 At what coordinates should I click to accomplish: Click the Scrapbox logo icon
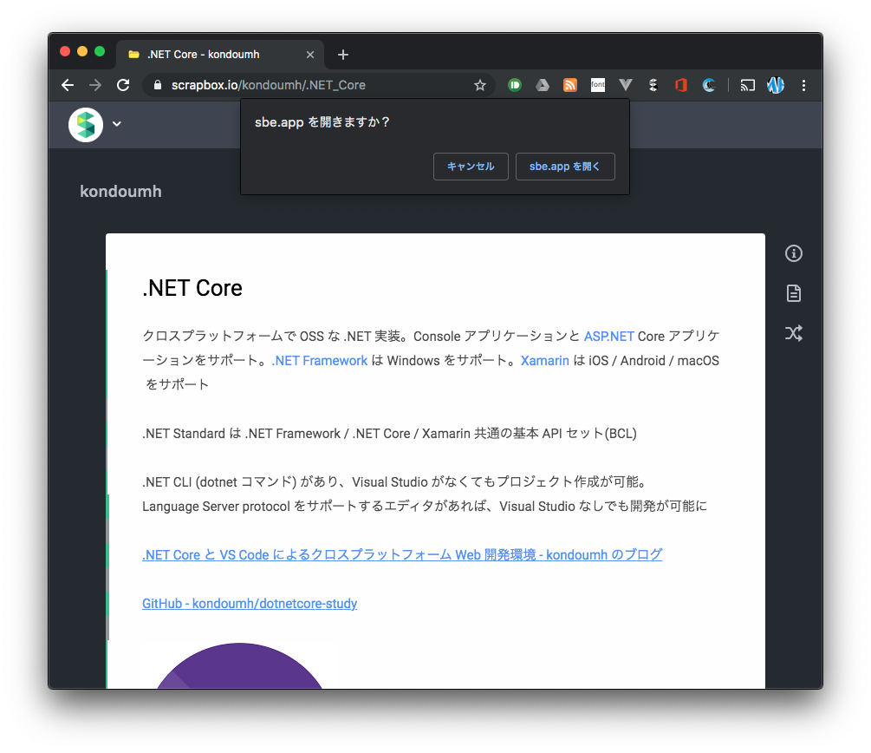tap(86, 125)
